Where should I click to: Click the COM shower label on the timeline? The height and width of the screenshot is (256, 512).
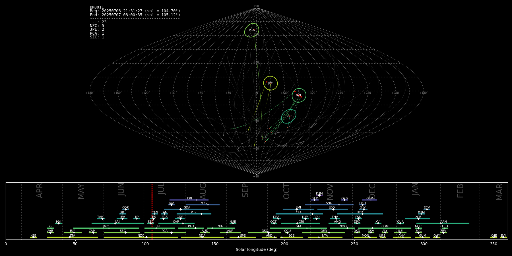pyautogui.click(x=385, y=226)
